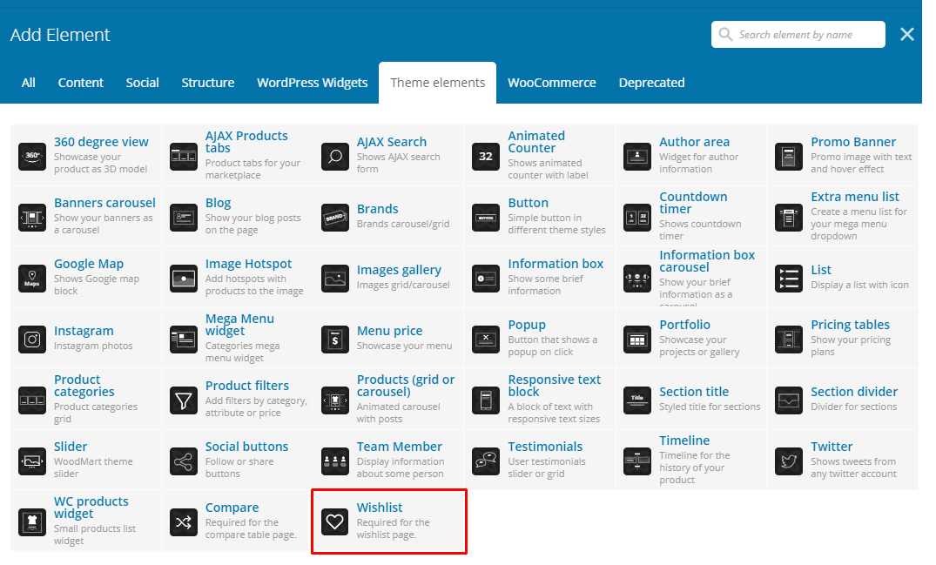This screenshot has height=565, width=936.
Task: Select the Instagram camera icon
Action: (32, 340)
